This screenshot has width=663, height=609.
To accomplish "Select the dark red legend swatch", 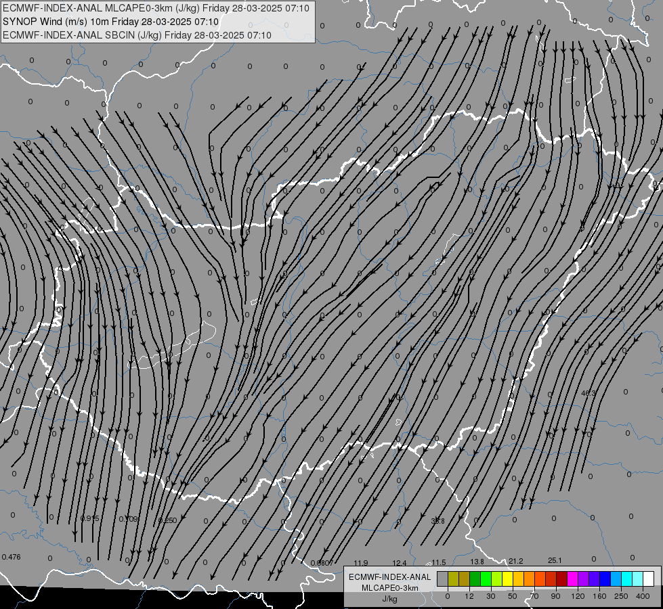I will point(561,579).
